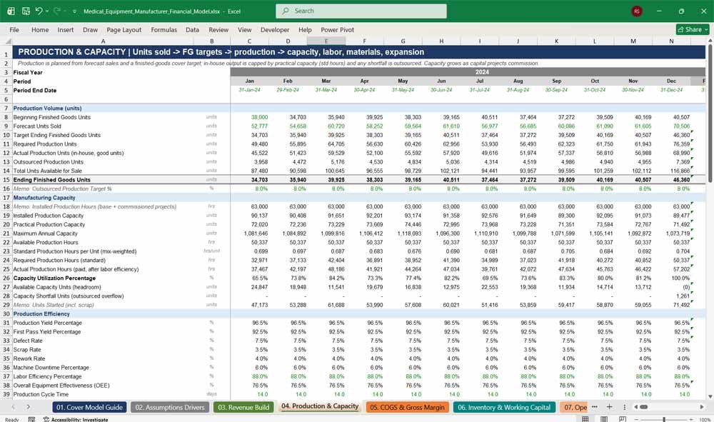Open the Undo history dropdown arrow

point(47,11)
